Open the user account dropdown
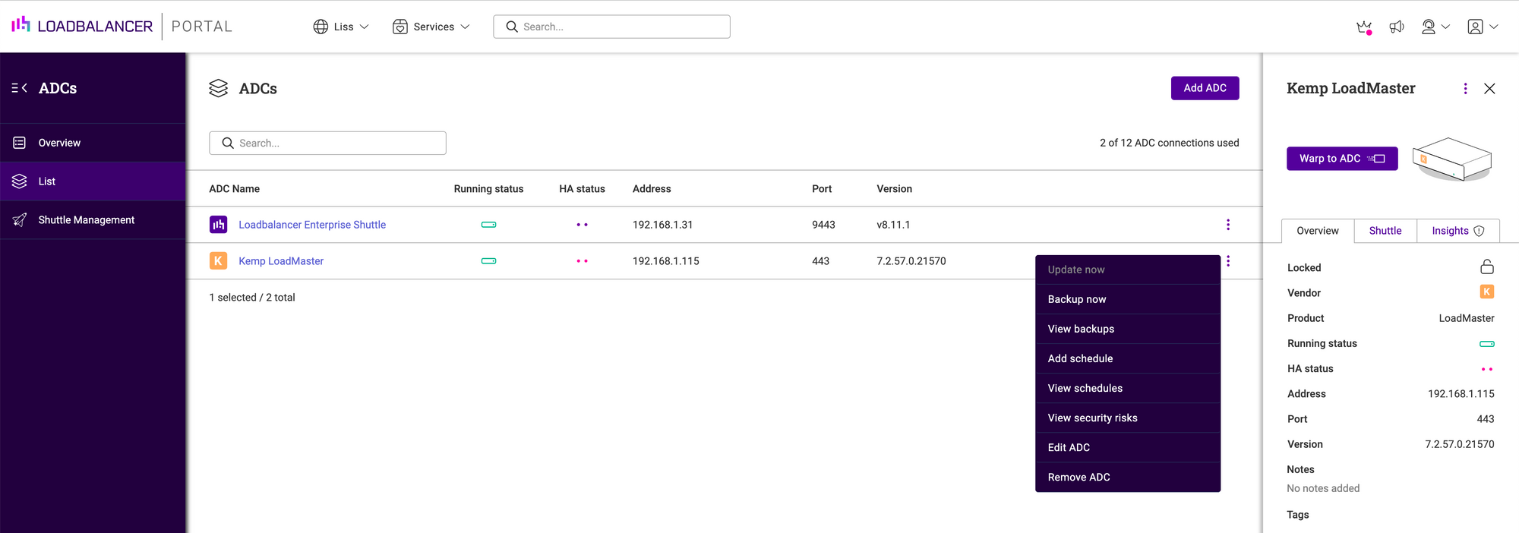The width and height of the screenshot is (1519, 533). 1483,27
